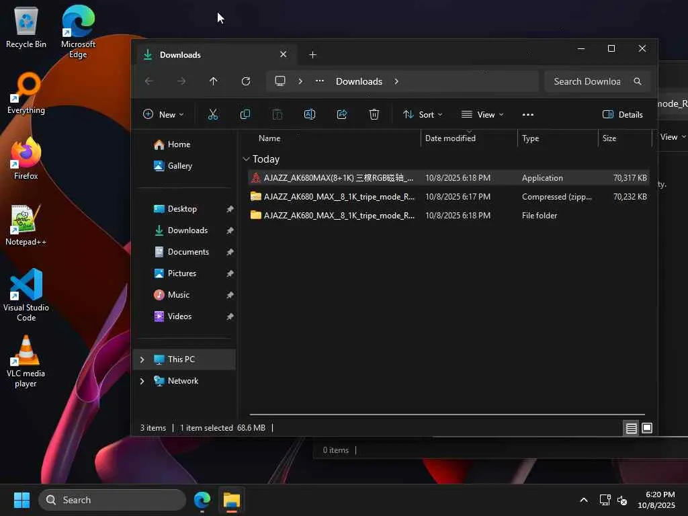Switch to large thumbnails view in status bar

tap(647, 428)
